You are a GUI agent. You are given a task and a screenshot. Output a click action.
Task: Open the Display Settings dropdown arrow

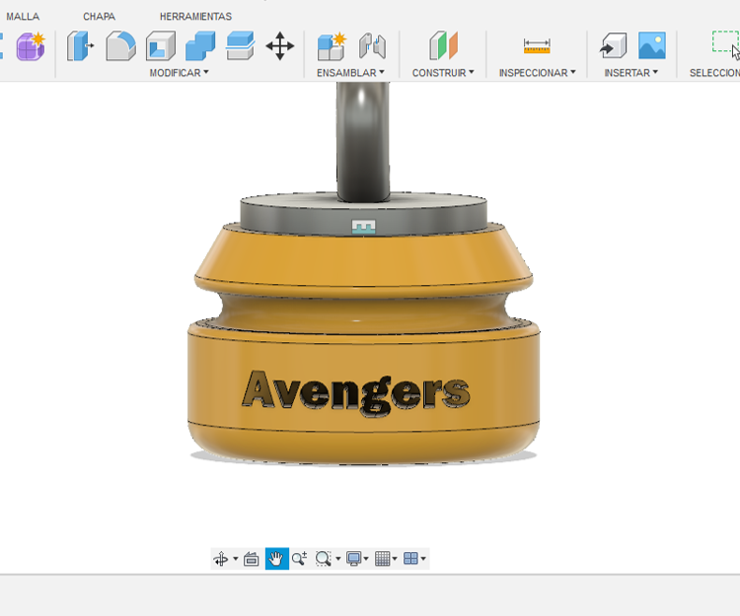[366, 559]
